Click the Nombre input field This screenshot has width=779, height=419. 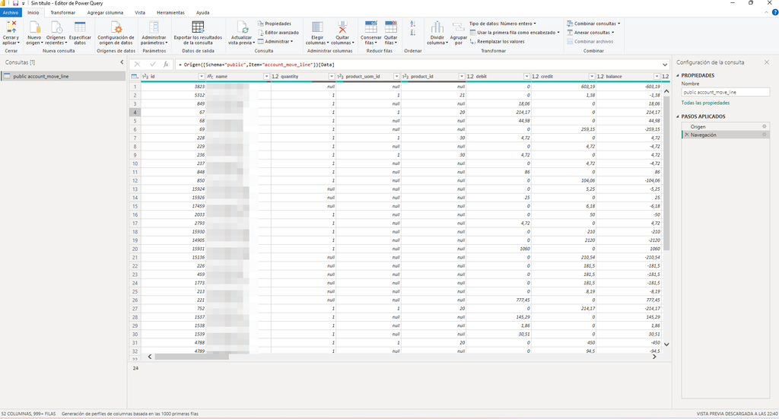tap(725, 92)
